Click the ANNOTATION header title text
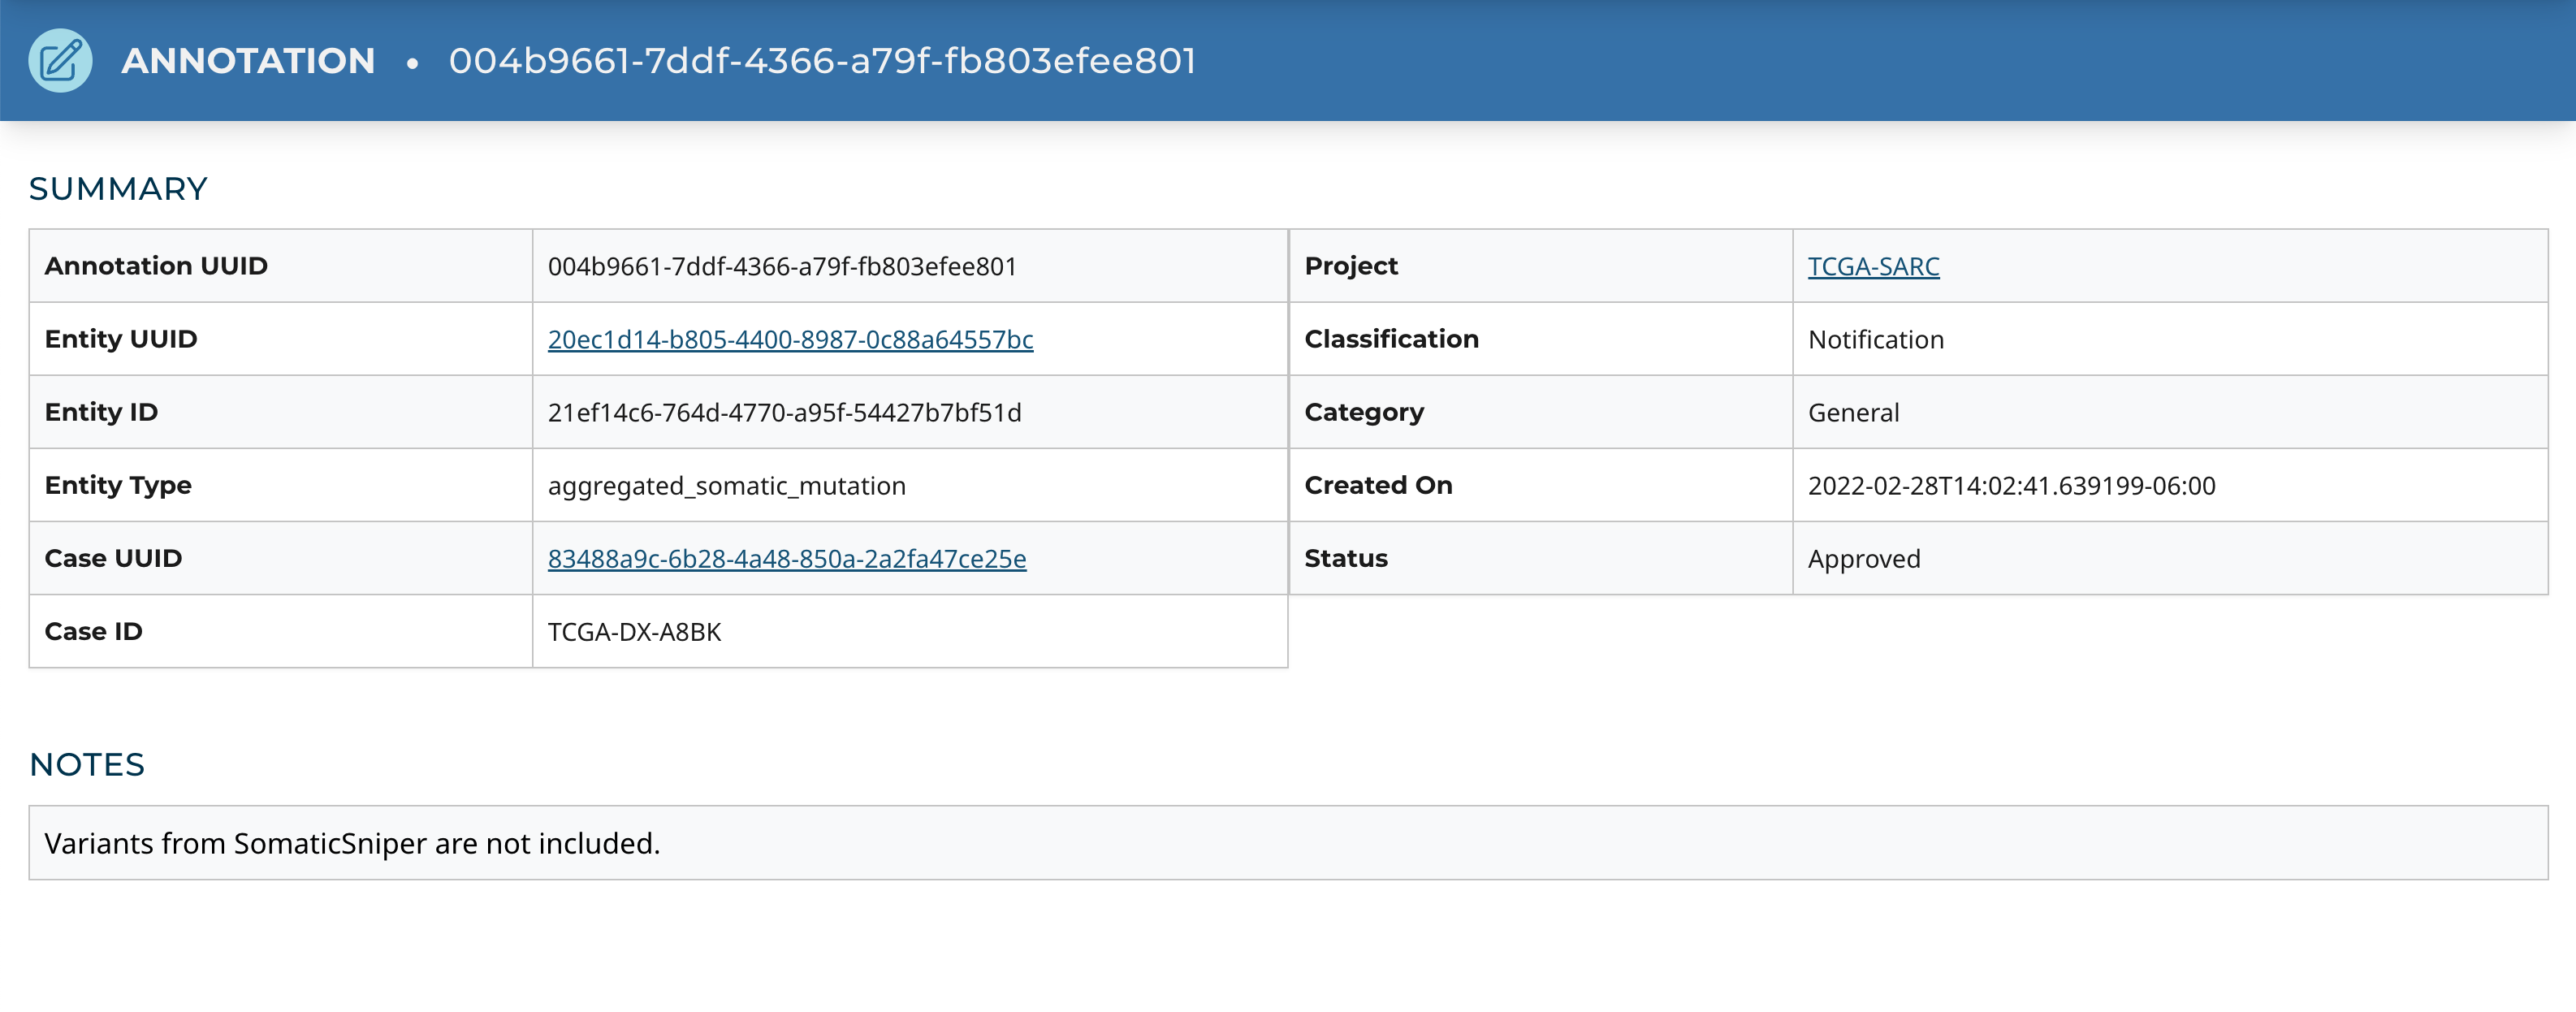The image size is (2576, 1012). (248, 61)
